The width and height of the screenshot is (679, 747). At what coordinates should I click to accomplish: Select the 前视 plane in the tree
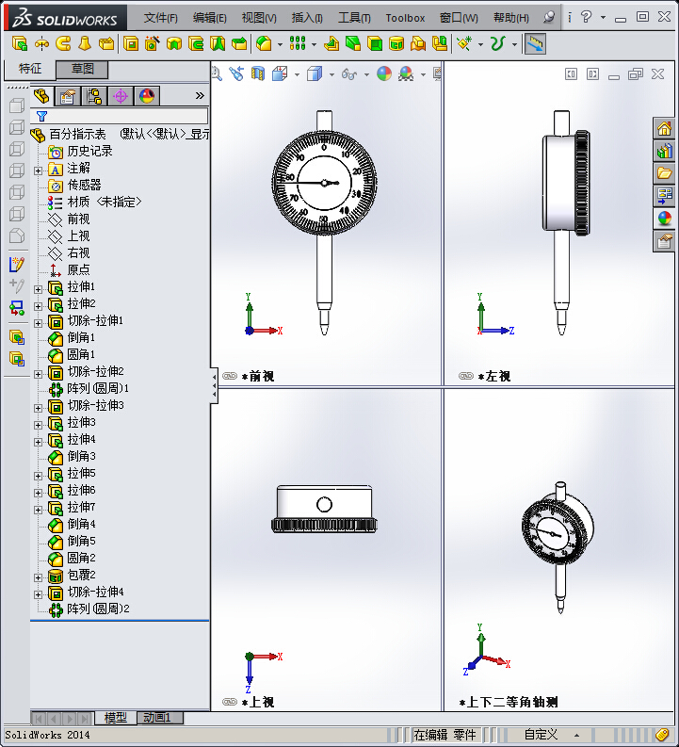click(69, 219)
